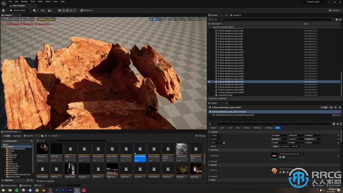Start Play in Editor
Viewport: 343px width, 193px height.
tap(59, 10)
